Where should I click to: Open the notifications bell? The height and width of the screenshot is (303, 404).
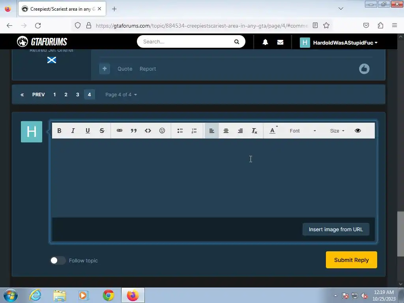[266, 42]
